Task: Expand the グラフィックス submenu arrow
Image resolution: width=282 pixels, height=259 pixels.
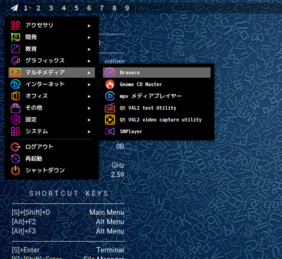Action: (89, 61)
